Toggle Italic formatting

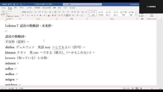pyautogui.click(x=25, y=15)
